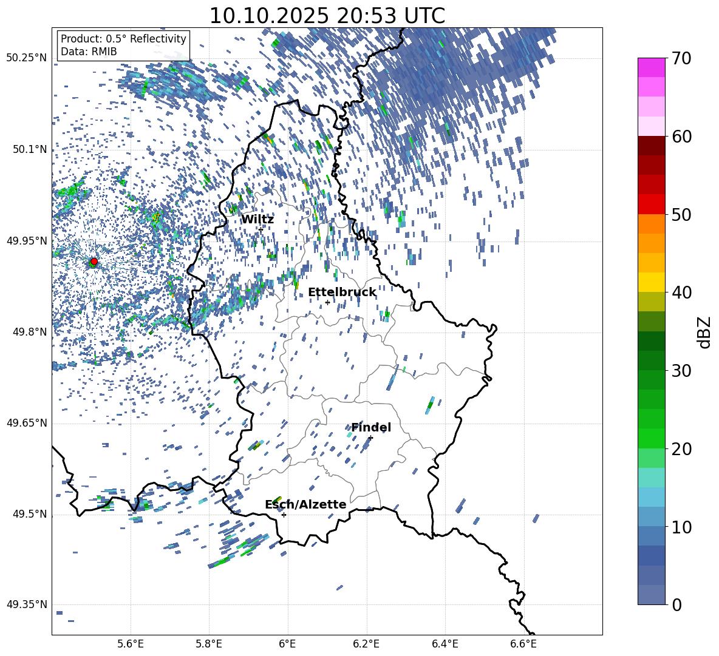
Task: Click the colorbar tick label 30
Action: [681, 371]
